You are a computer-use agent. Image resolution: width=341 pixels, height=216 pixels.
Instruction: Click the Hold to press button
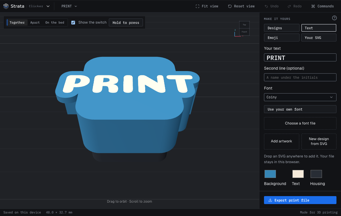click(126, 22)
